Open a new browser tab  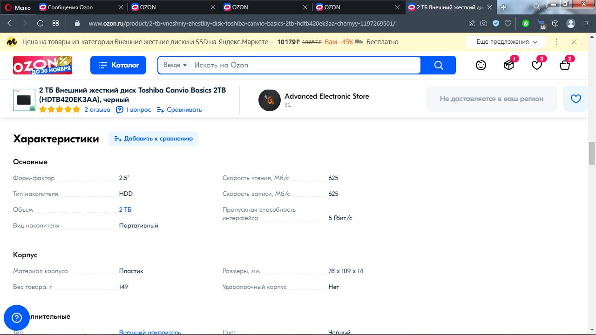(x=503, y=7)
